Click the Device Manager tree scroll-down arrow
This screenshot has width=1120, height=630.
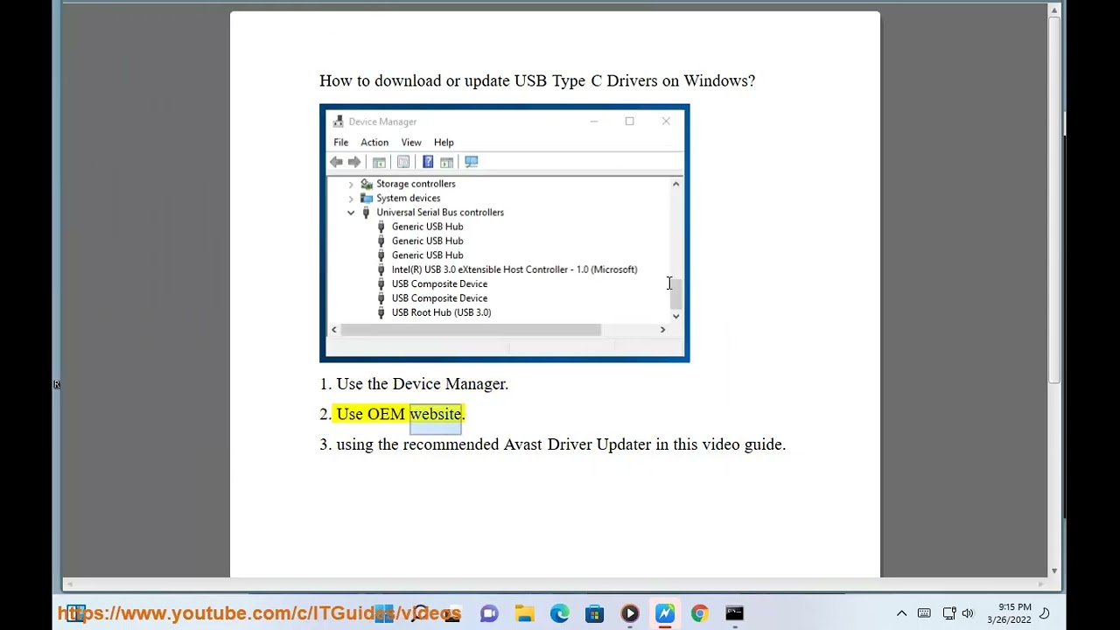tap(675, 316)
